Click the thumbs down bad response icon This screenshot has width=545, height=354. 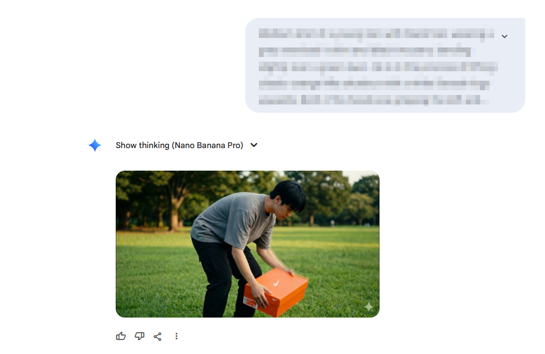[x=139, y=336]
